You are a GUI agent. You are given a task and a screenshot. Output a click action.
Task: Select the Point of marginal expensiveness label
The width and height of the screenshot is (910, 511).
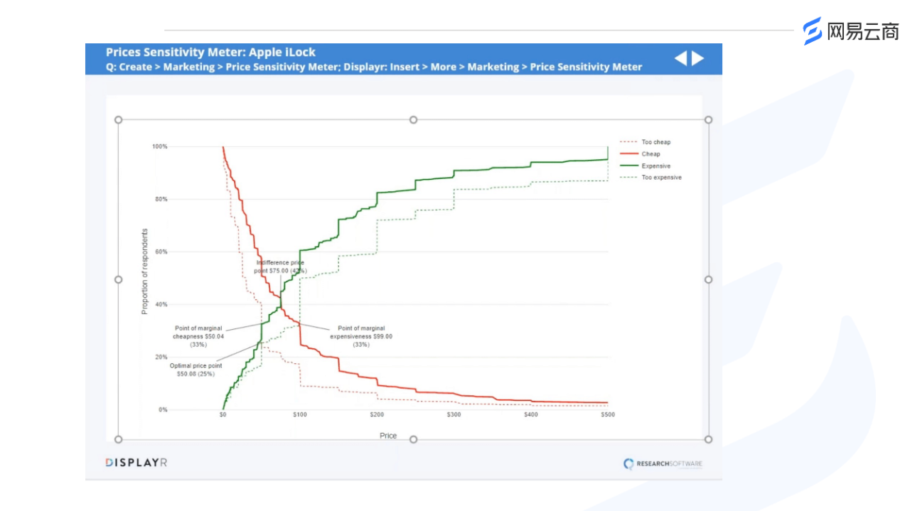coord(364,336)
